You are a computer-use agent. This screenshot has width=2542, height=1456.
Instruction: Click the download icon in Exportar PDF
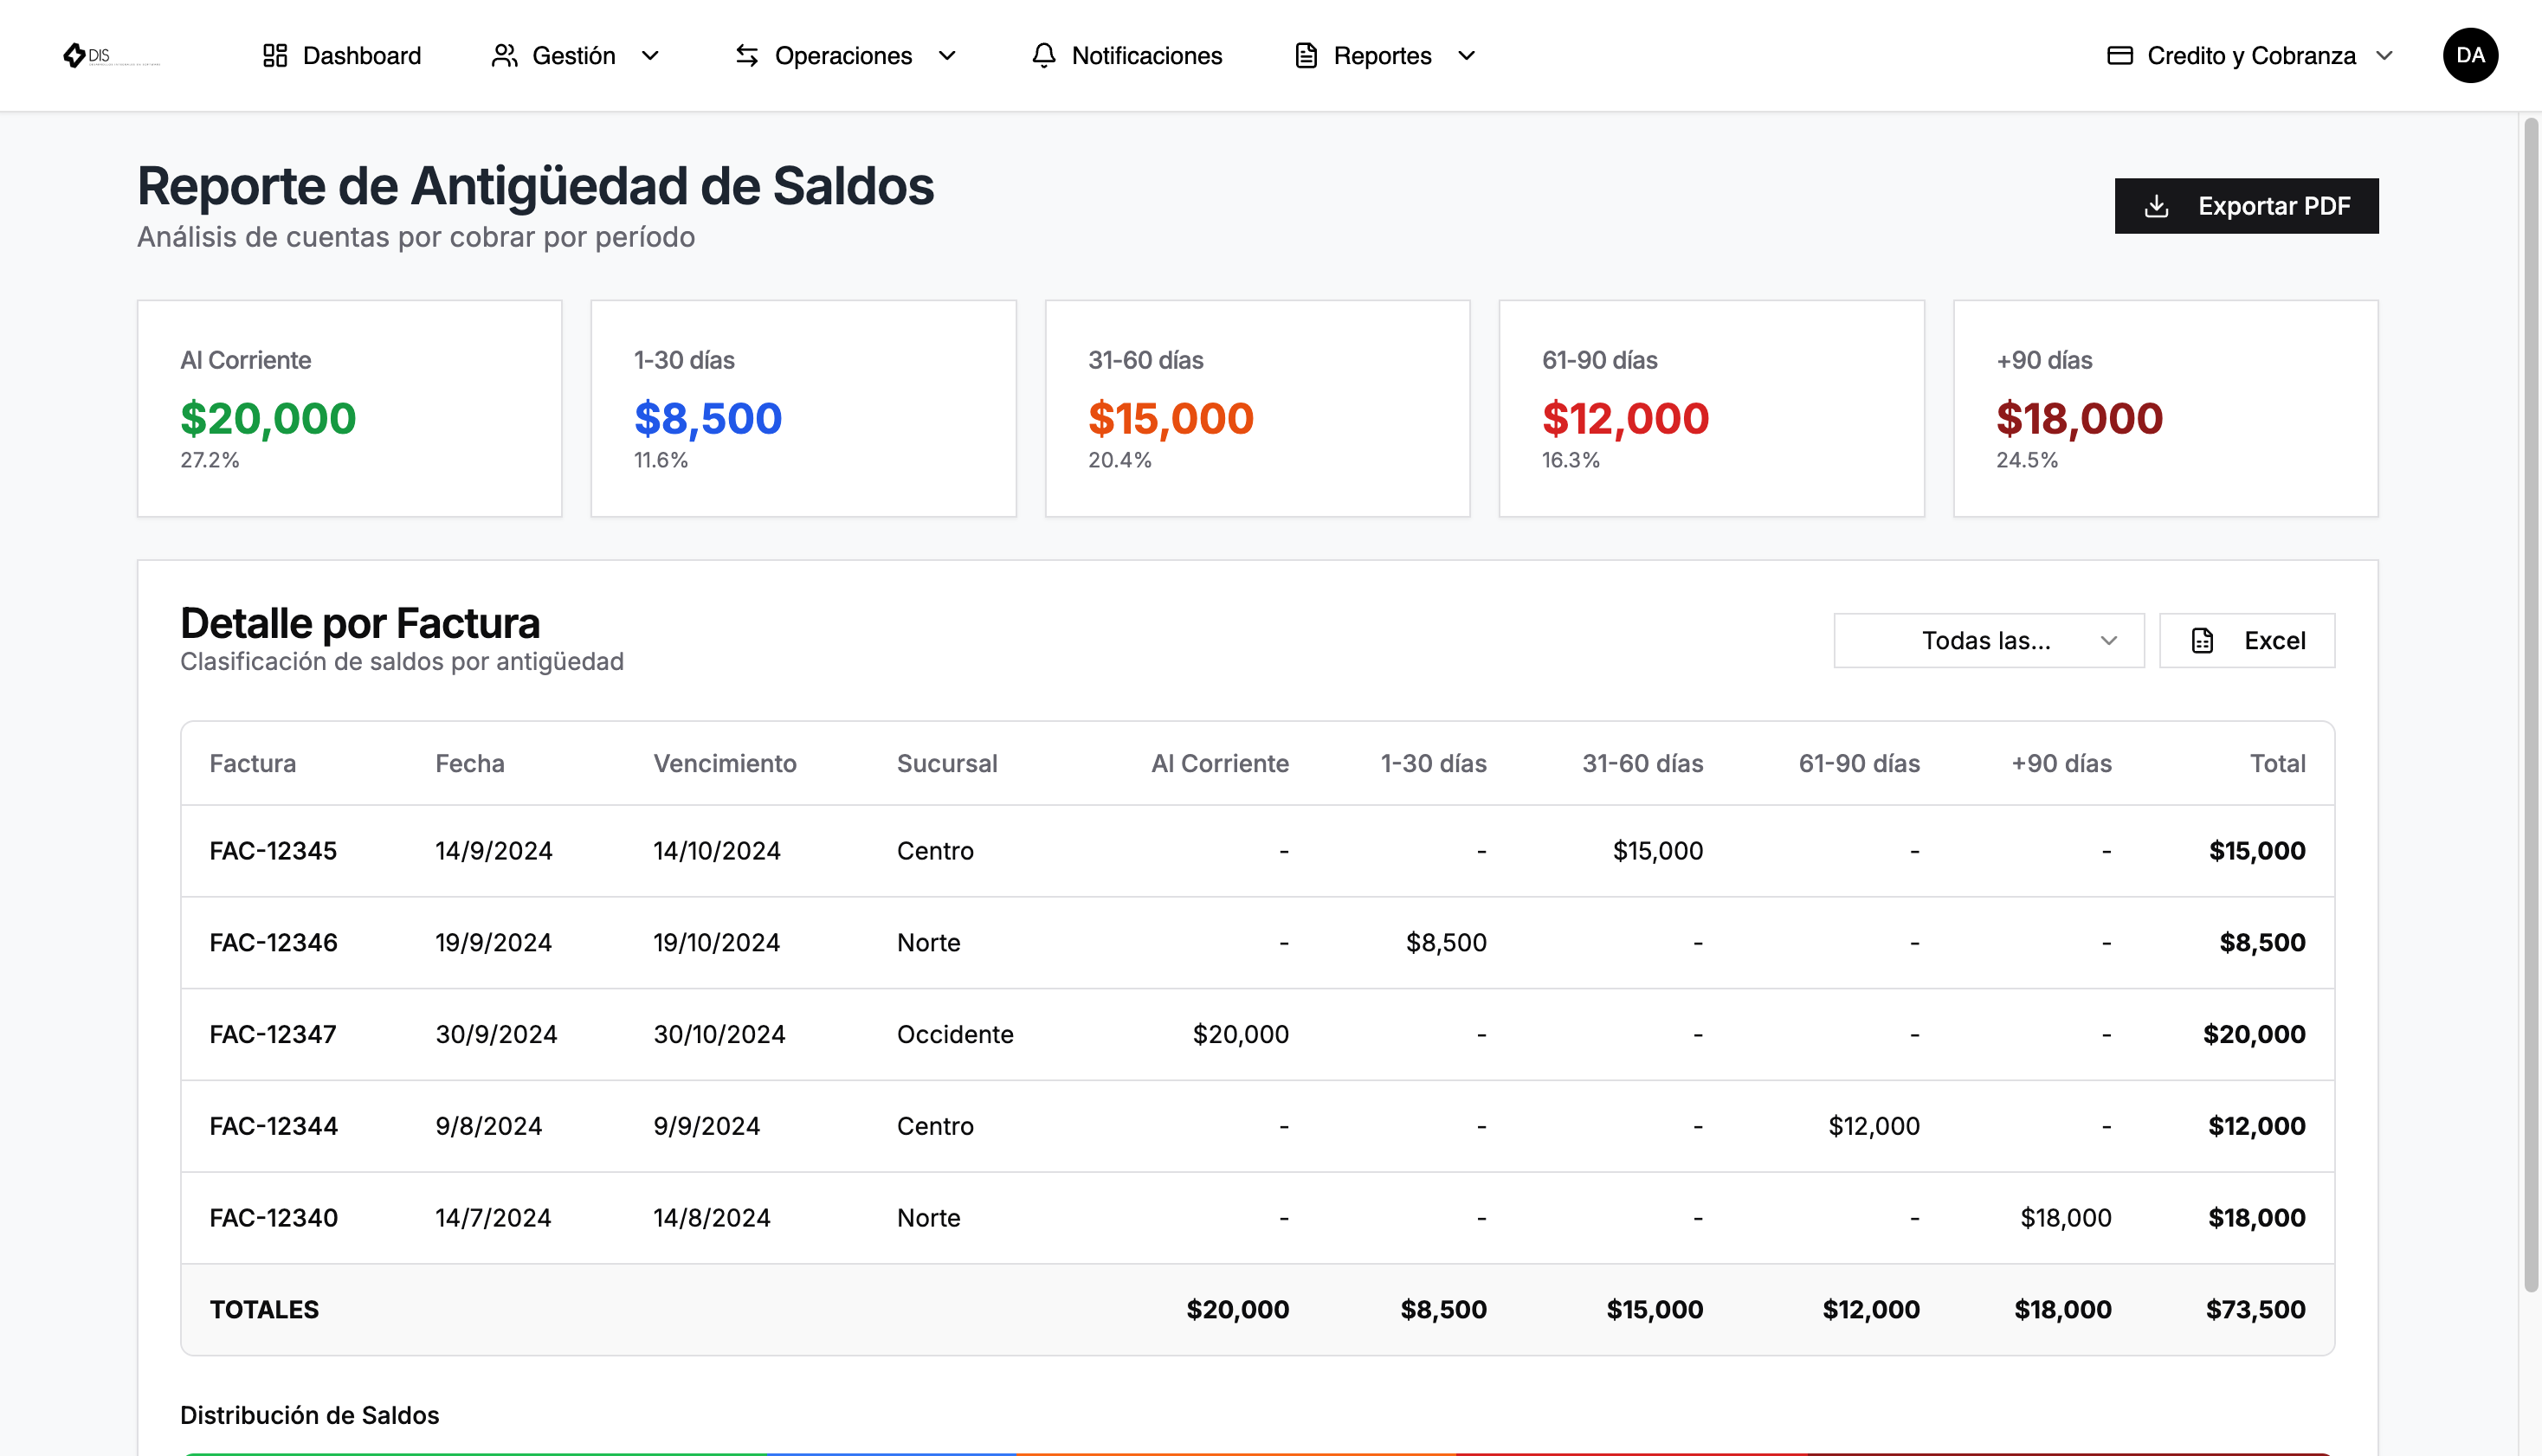click(2157, 206)
